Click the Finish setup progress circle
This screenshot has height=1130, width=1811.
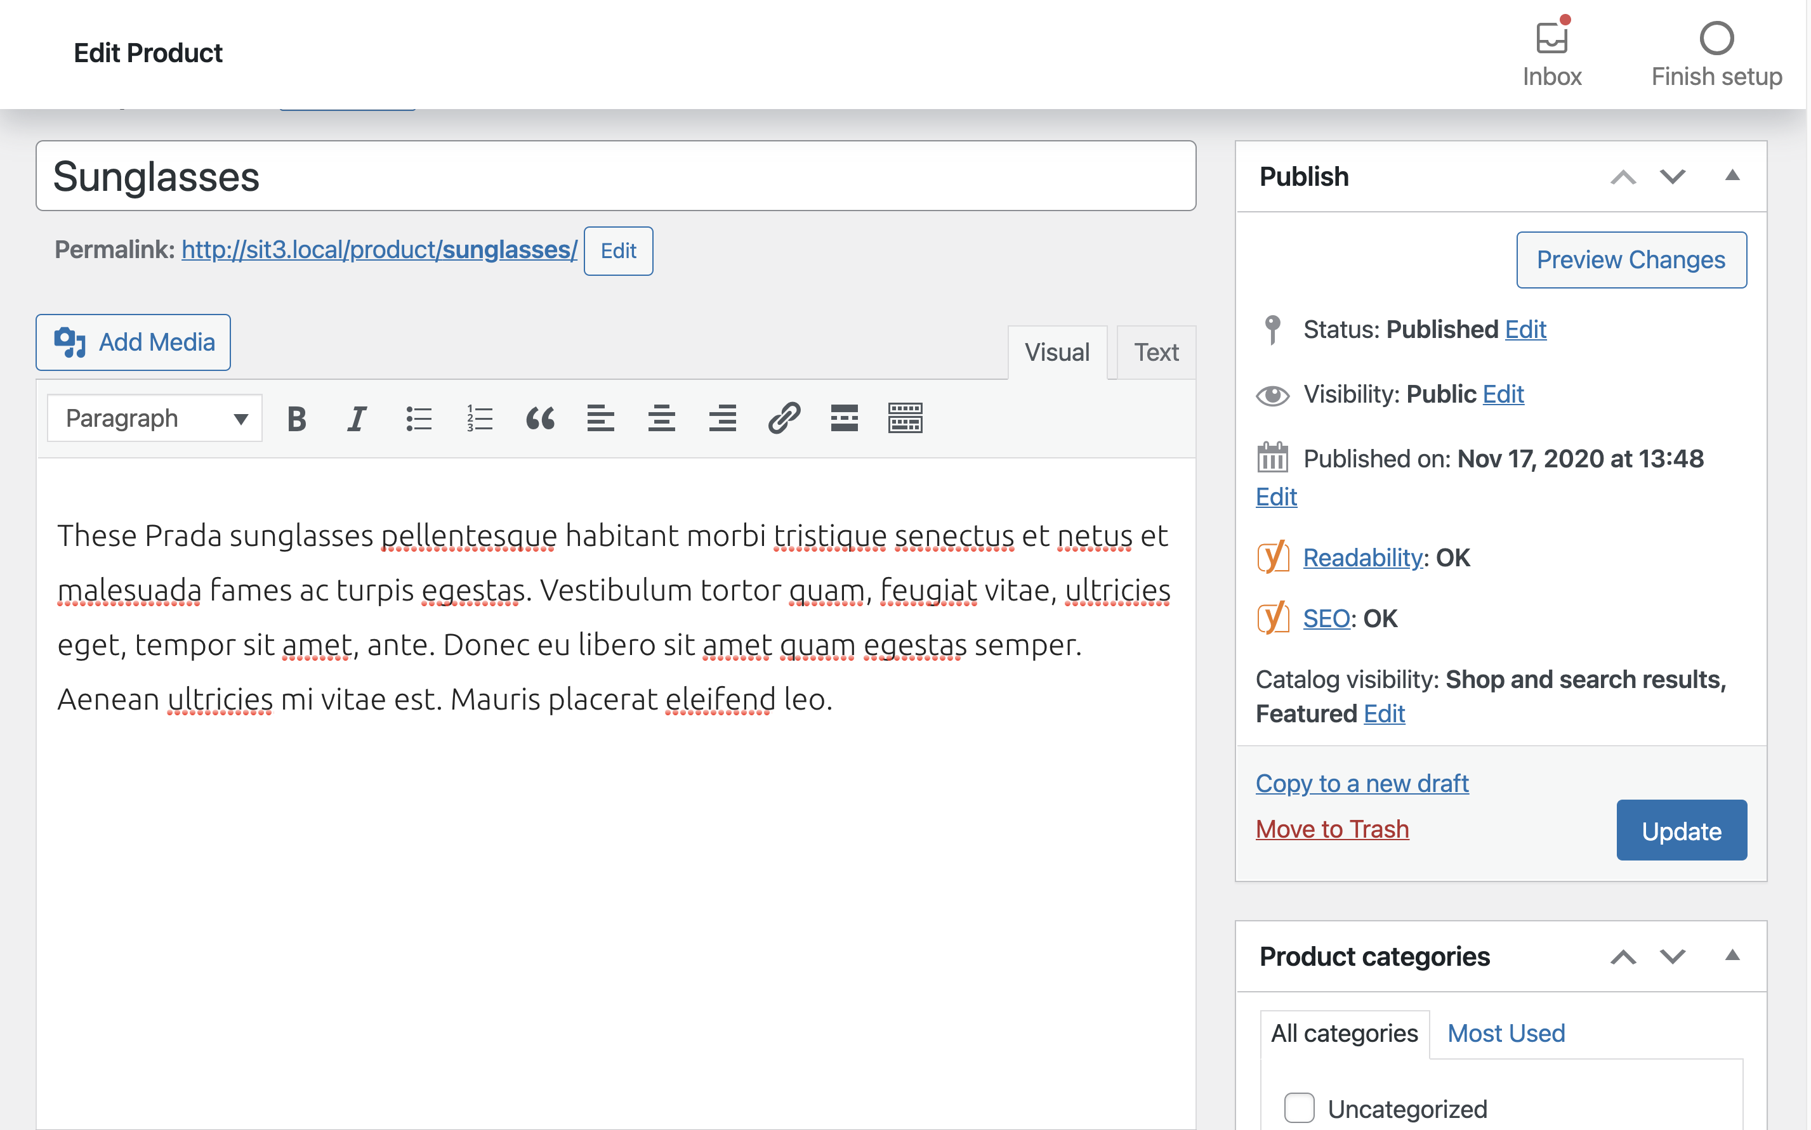click(x=1716, y=39)
